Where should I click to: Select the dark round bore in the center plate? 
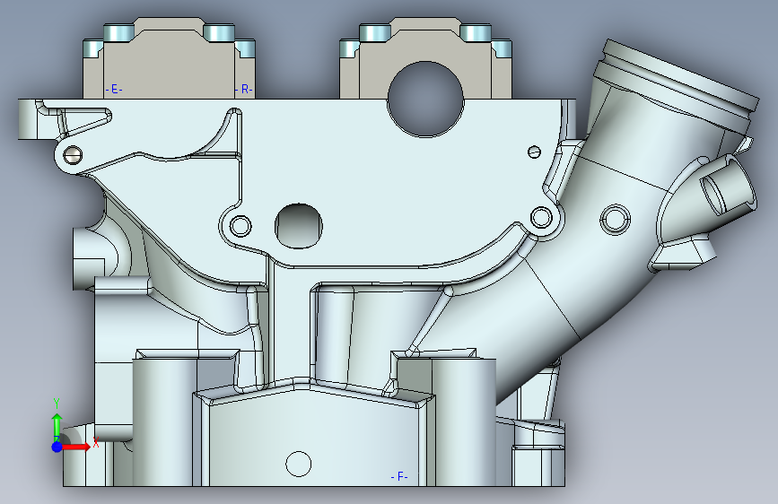click(x=298, y=226)
